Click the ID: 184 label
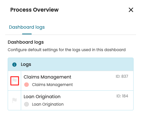The image size is (141, 116). (x=122, y=96)
